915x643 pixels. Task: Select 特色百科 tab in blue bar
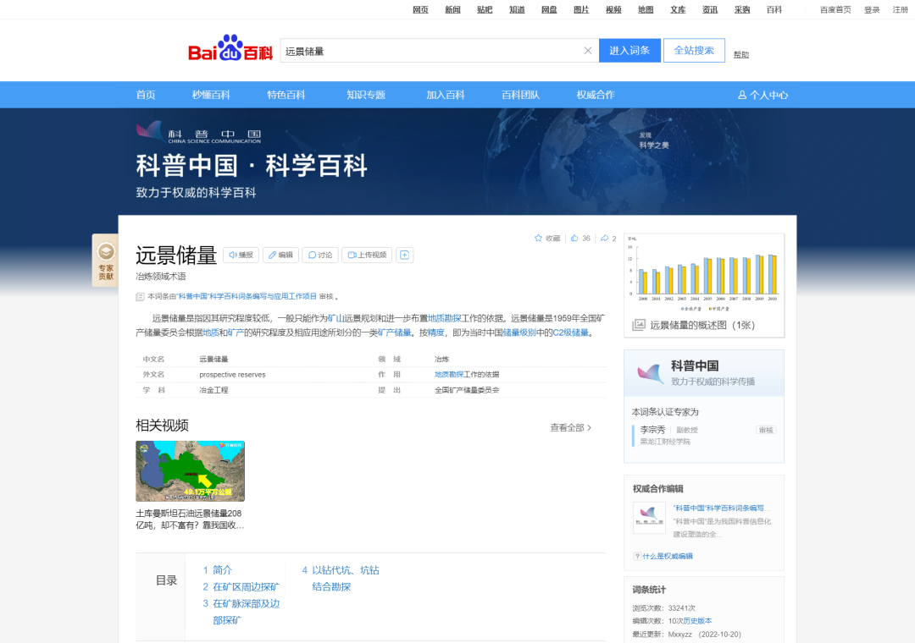(x=286, y=95)
